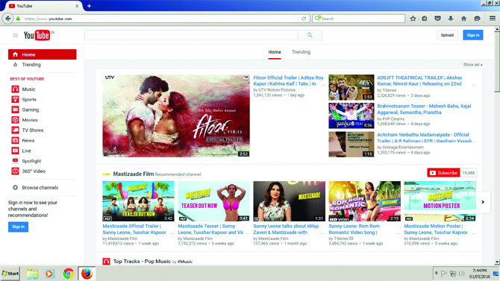Open a new browser tab with plus
The height and width of the screenshot is (281, 500).
pos(89,6)
